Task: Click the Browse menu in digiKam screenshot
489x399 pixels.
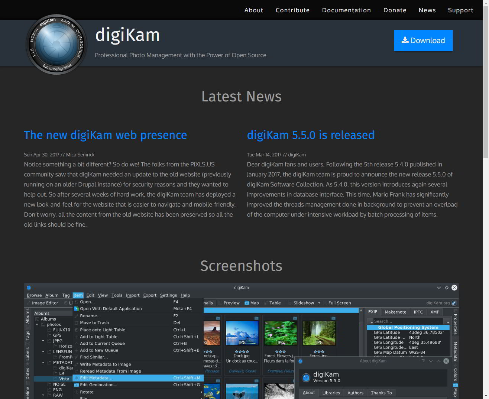Action: point(34,295)
